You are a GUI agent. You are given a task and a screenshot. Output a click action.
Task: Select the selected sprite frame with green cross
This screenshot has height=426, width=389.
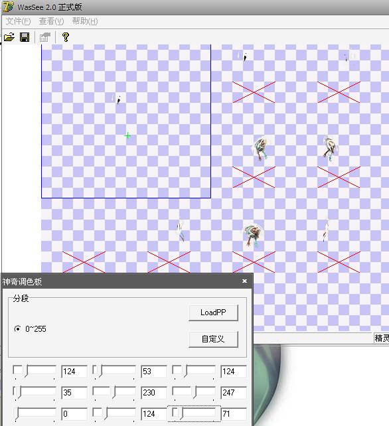[x=126, y=121]
